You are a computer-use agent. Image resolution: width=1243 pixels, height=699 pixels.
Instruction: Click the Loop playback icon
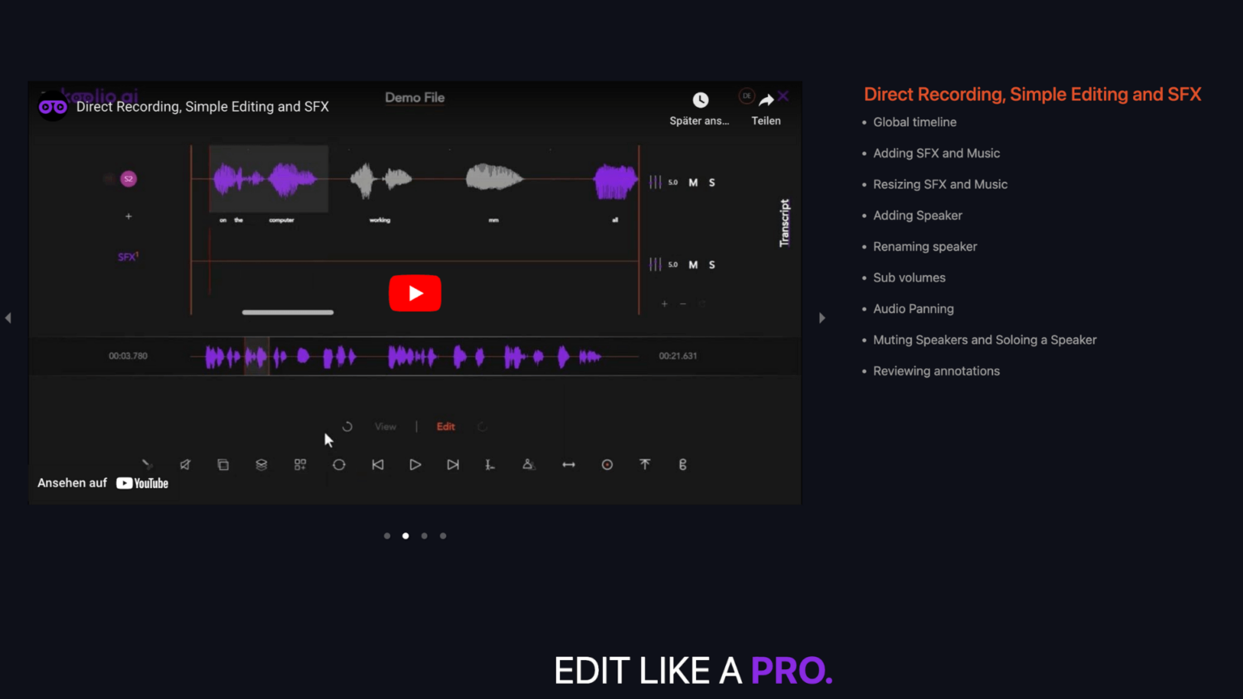point(339,464)
